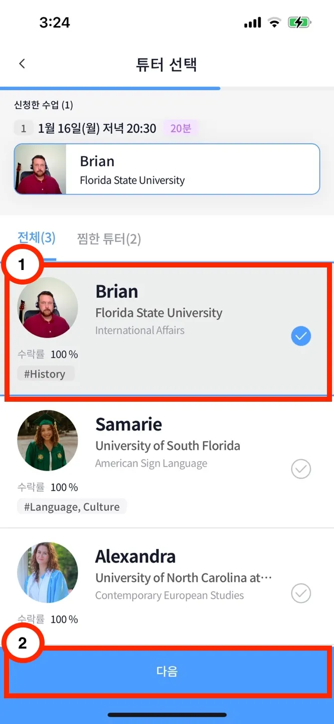Viewport: 334px width, 724px height.
Task: Tap the back arrow icon
Action: coord(22,64)
